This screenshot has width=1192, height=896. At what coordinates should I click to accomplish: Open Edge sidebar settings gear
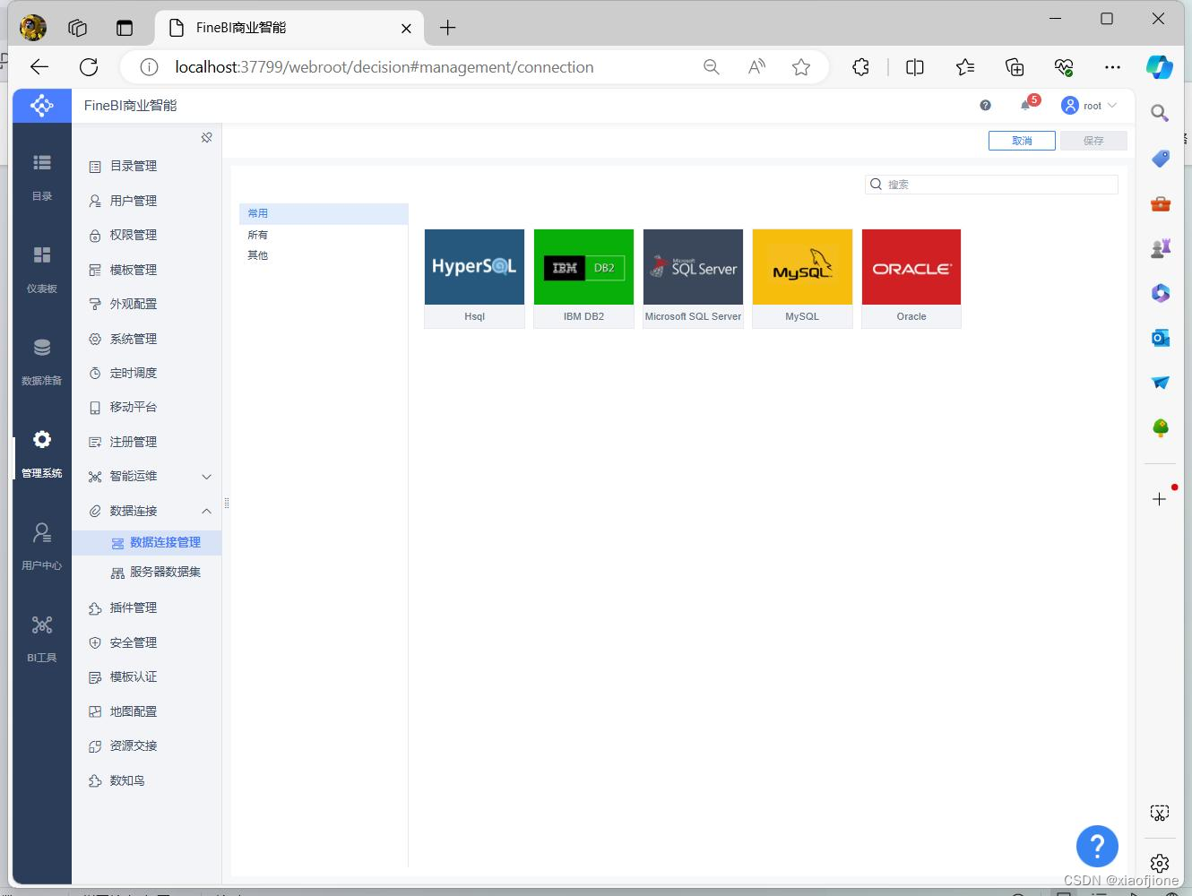pyautogui.click(x=1160, y=863)
